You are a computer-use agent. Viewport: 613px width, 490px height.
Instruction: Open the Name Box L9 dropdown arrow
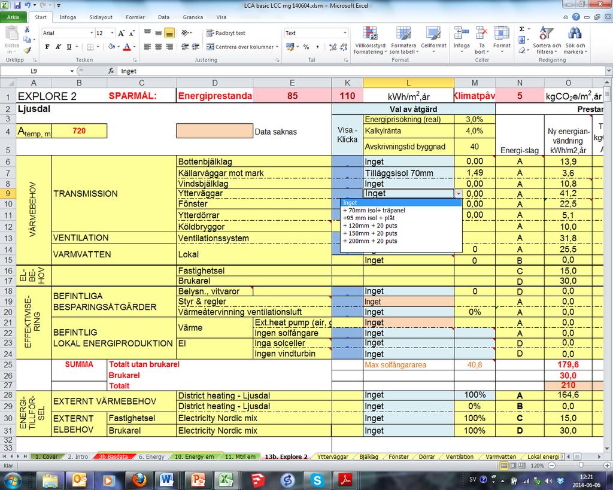tap(72, 71)
